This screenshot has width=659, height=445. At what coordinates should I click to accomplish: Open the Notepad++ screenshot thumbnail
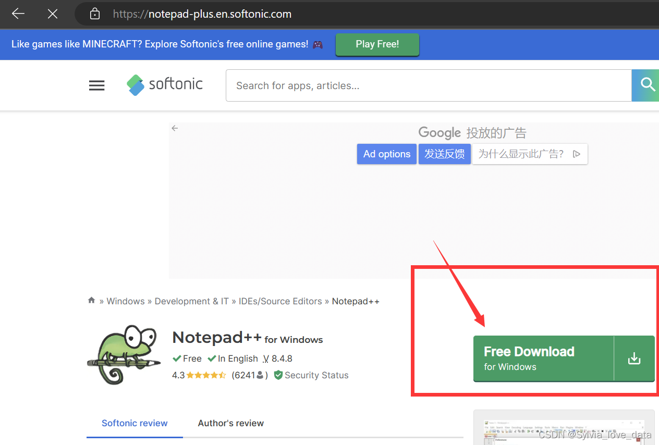pos(564,428)
